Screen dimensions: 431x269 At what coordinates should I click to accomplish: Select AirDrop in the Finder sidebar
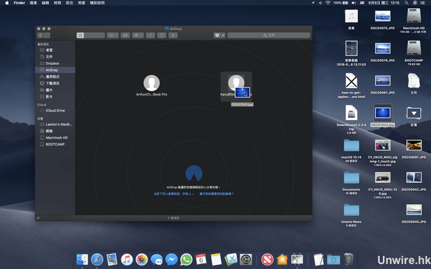coord(55,70)
